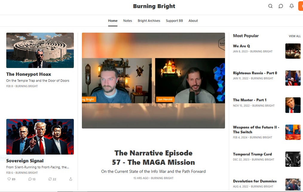Click '15 HRS AGO • BURNING BRIGHT' byline
The image size is (303, 192).
(153, 178)
